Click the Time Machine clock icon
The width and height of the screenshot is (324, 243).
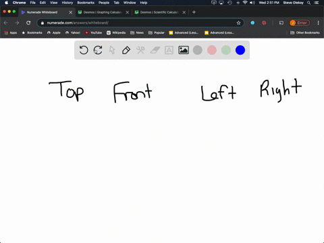coord(230,3)
